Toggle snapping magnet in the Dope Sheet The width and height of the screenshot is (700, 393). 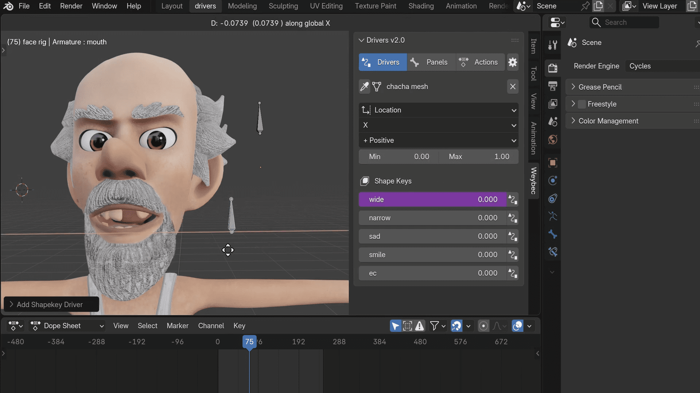click(456, 326)
